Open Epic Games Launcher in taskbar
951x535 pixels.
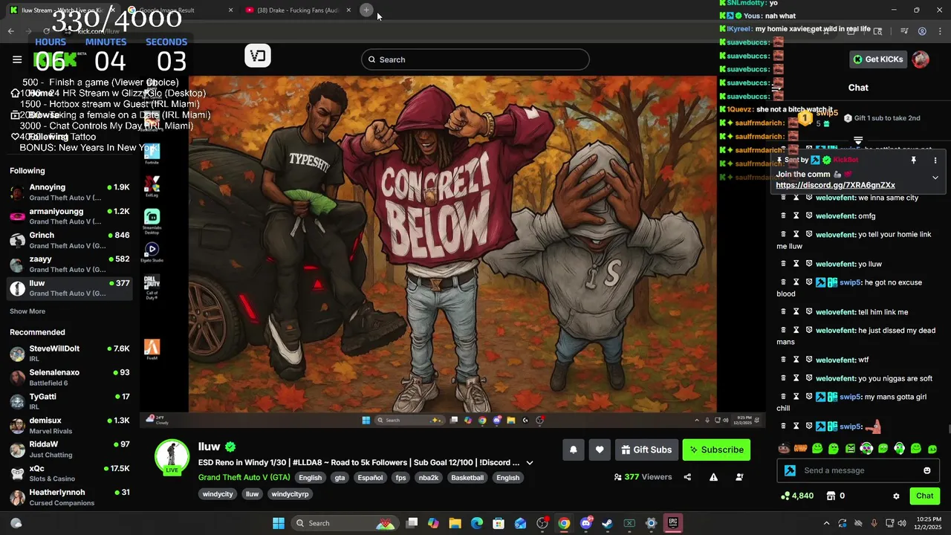pyautogui.click(x=672, y=523)
